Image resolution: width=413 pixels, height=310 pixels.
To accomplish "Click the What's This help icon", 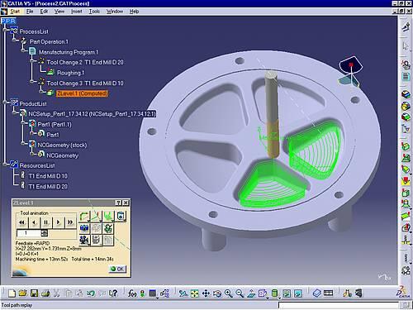I will click(x=113, y=293).
